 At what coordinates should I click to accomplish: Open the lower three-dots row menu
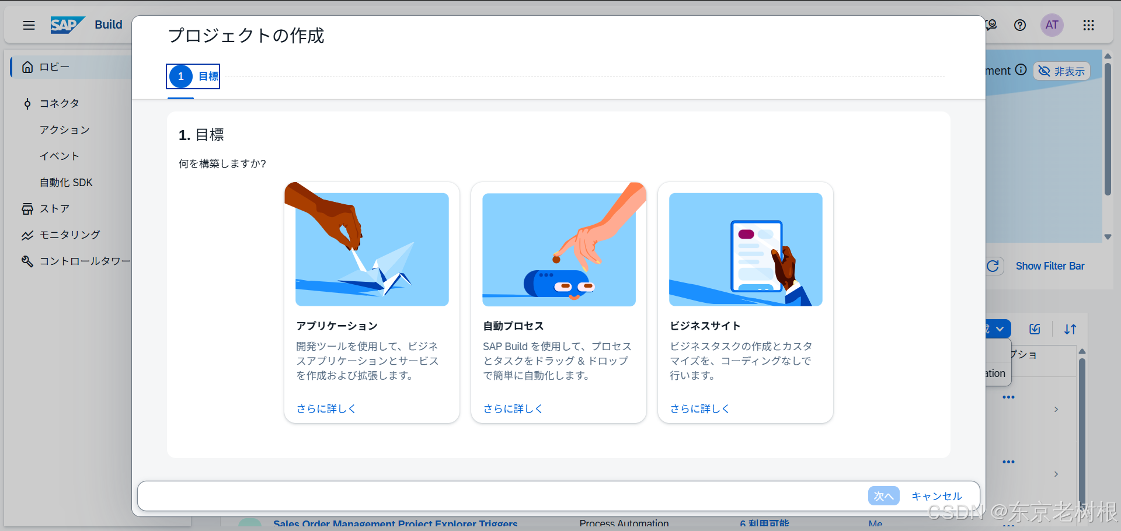pyautogui.click(x=1008, y=462)
